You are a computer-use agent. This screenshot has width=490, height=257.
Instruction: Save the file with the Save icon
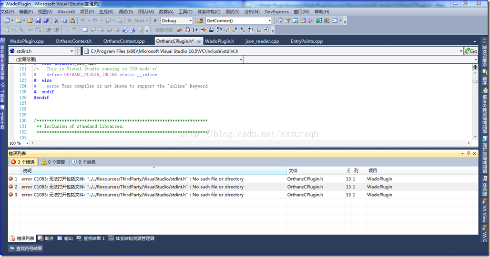click(38, 20)
